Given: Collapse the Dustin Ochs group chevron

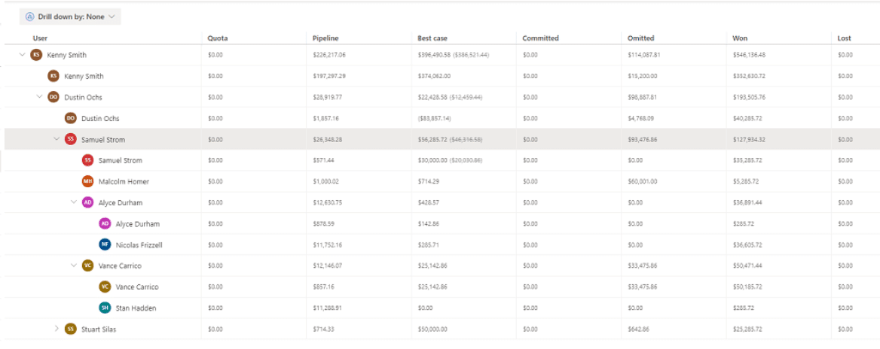Looking at the screenshot, I should pyautogui.click(x=39, y=97).
